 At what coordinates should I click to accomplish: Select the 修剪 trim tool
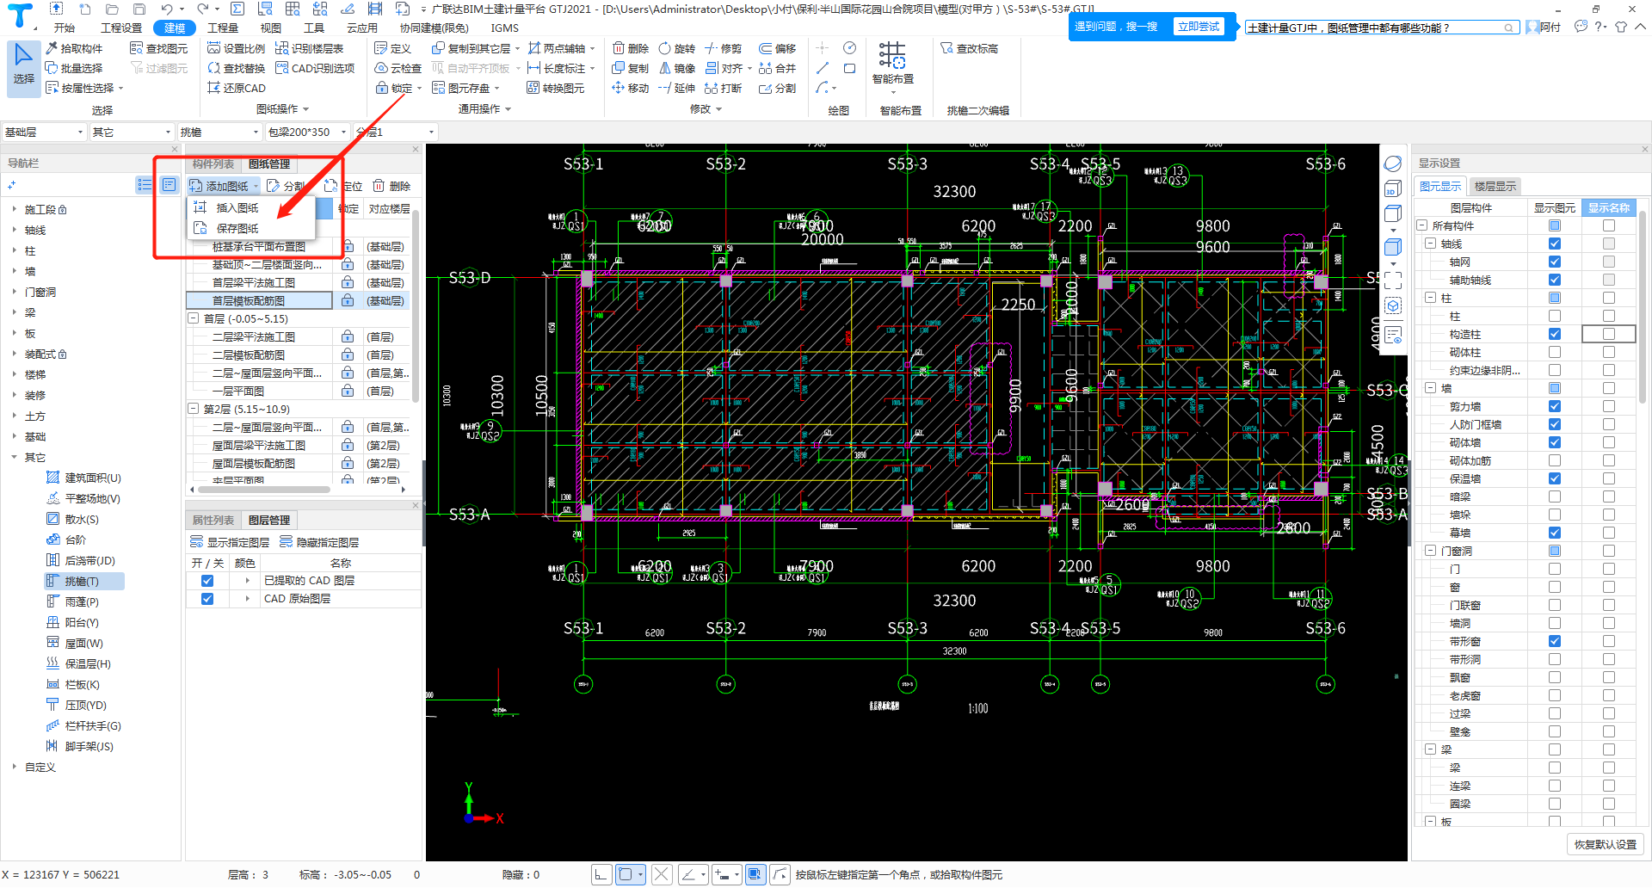pyautogui.click(x=723, y=48)
